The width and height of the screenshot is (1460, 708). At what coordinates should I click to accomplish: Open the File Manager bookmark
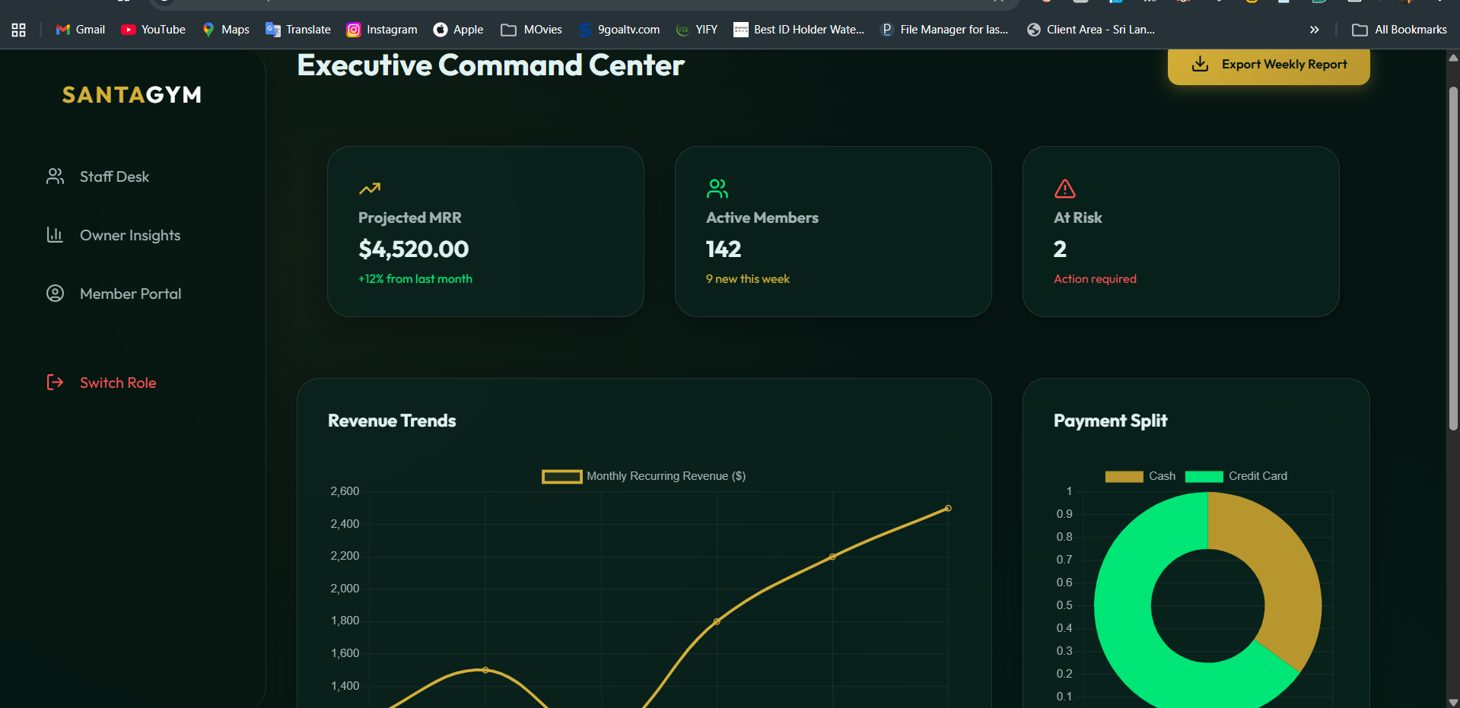(x=943, y=30)
